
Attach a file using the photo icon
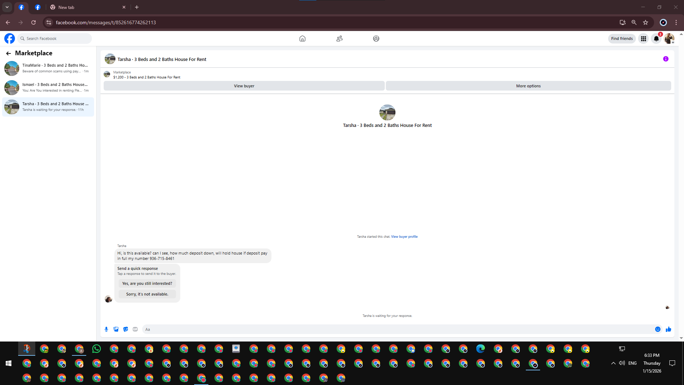[116, 329]
